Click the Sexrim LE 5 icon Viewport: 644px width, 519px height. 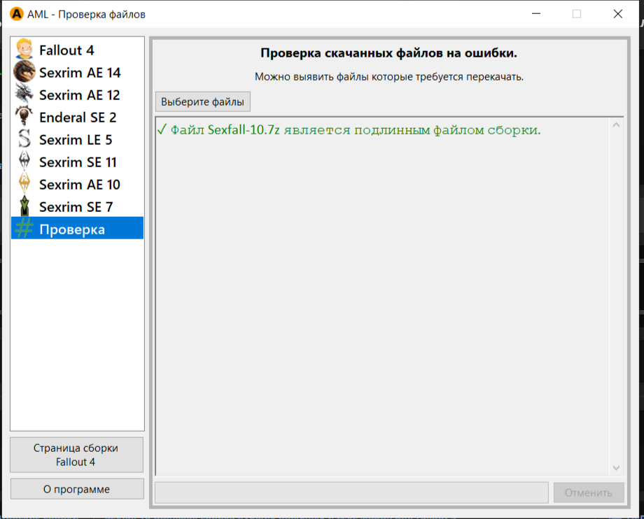[24, 140]
